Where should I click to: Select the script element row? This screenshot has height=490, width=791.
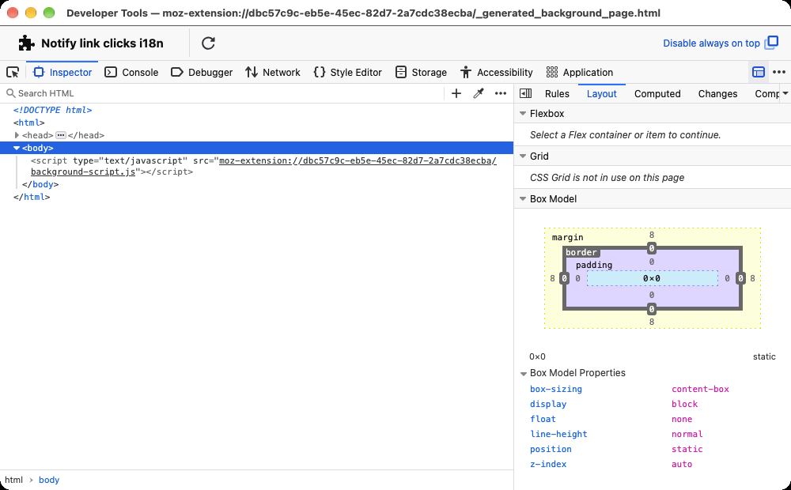pyautogui.click(x=264, y=166)
